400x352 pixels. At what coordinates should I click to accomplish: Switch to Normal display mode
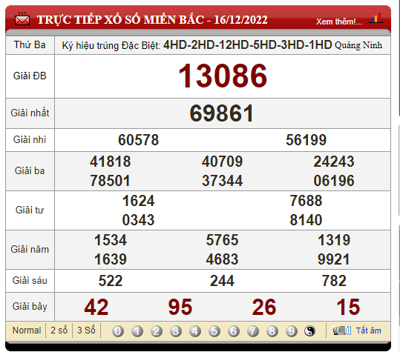(27, 331)
